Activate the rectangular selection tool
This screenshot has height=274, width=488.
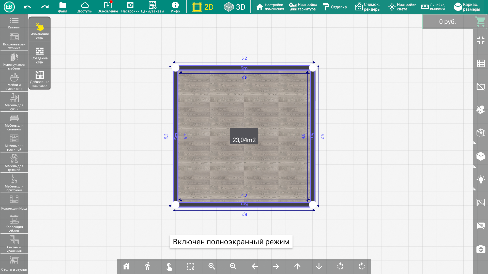point(190,266)
